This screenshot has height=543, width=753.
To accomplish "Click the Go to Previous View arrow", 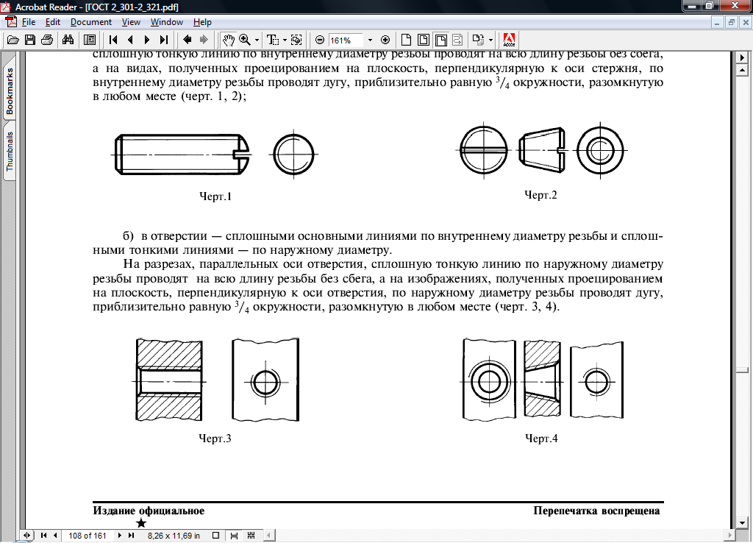I will (188, 40).
